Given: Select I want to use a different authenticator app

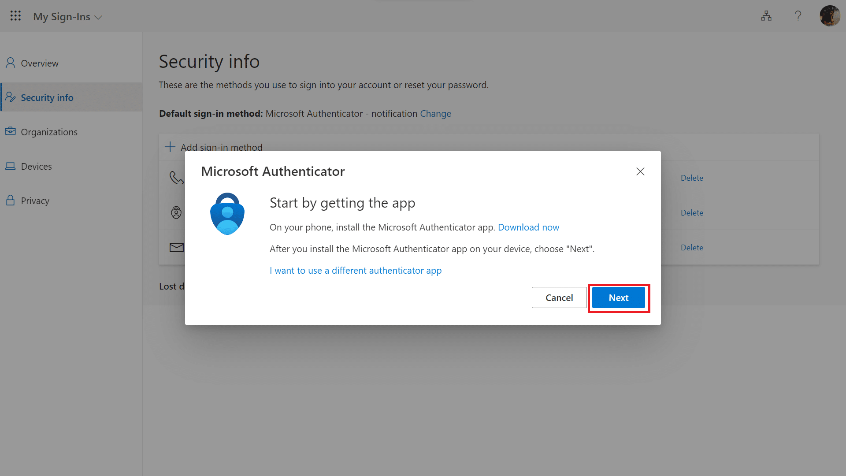Looking at the screenshot, I should coord(356,270).
